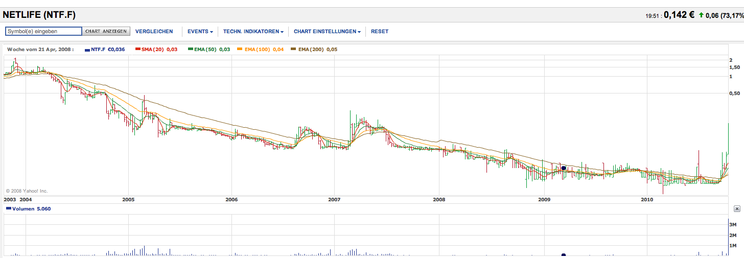The width and height of the screenshot is (744, 258).
Task: Click the current price 0,142 € display
Action: coord(679,15)
